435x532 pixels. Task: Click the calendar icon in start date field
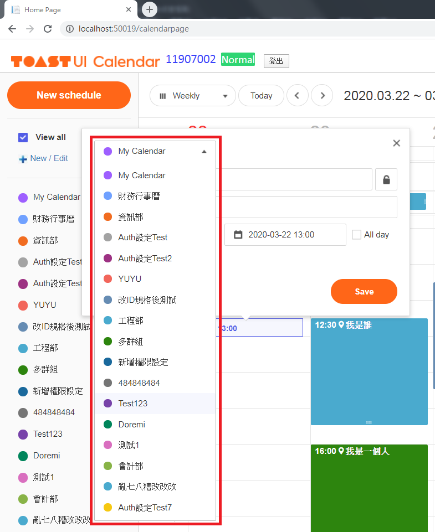pos(238,235)
